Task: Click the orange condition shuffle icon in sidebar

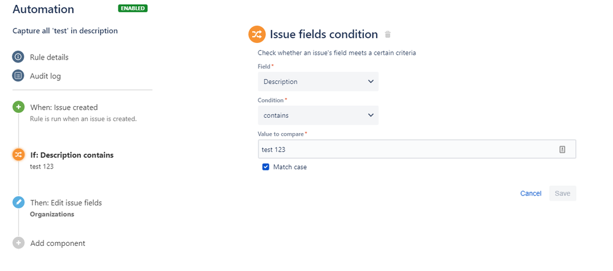Action: coord(19,155)
